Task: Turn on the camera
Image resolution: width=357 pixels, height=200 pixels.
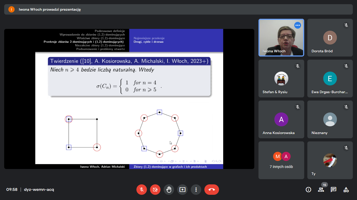Action: pos(155,190)
